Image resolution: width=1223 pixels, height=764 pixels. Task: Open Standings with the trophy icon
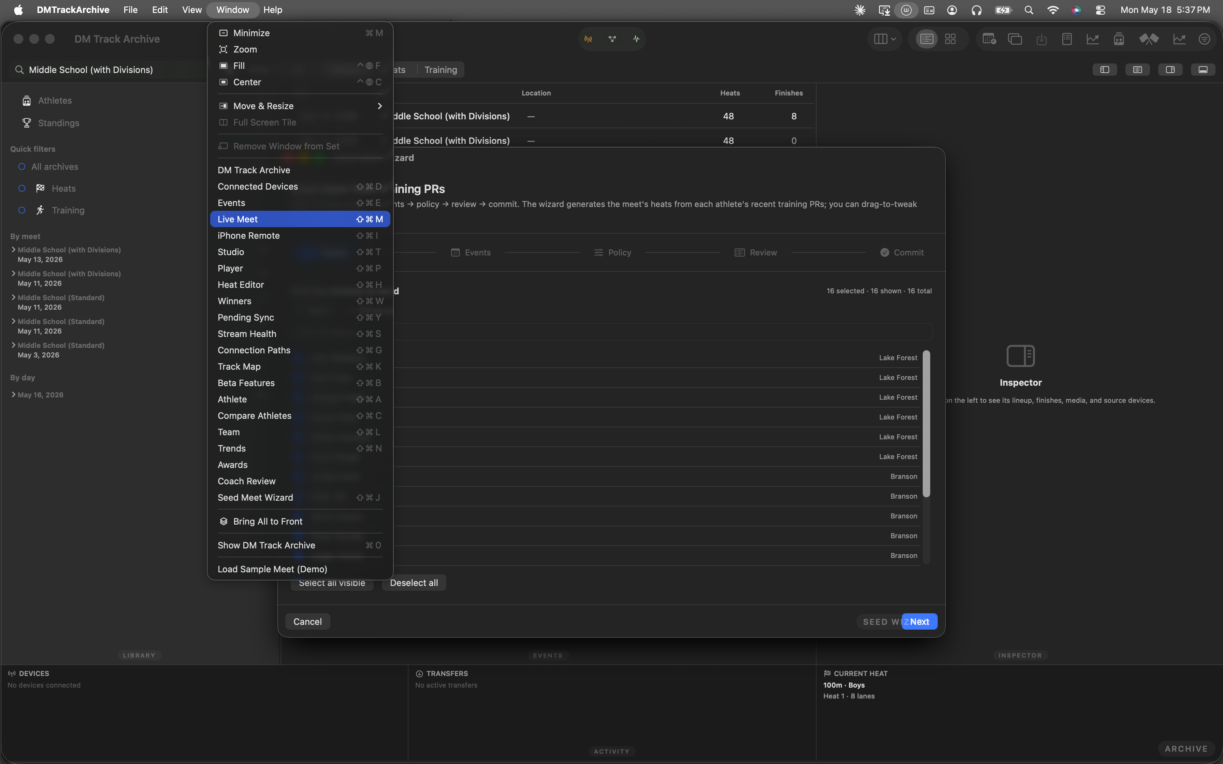pos(59,123)
